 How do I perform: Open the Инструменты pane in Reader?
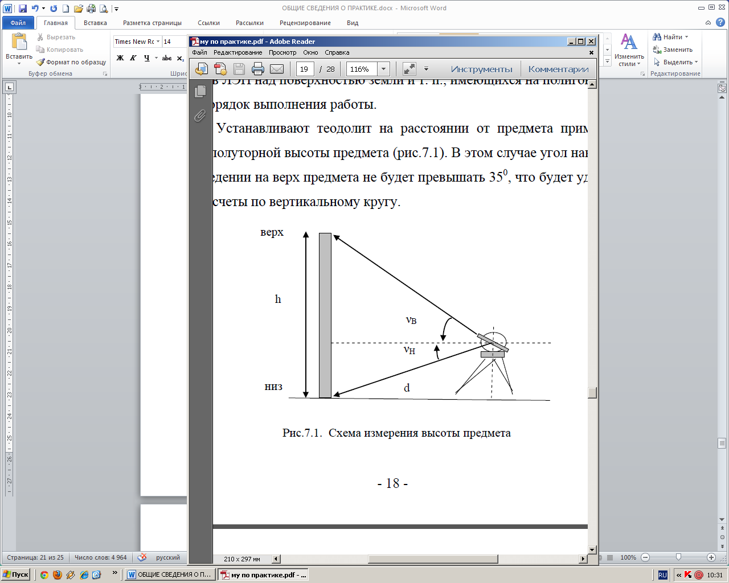click(482, 69)
